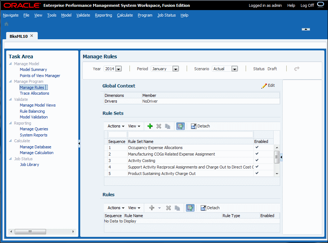Open the Tools menu
Viewport: 328px width, 243px height.
[52, 15]
